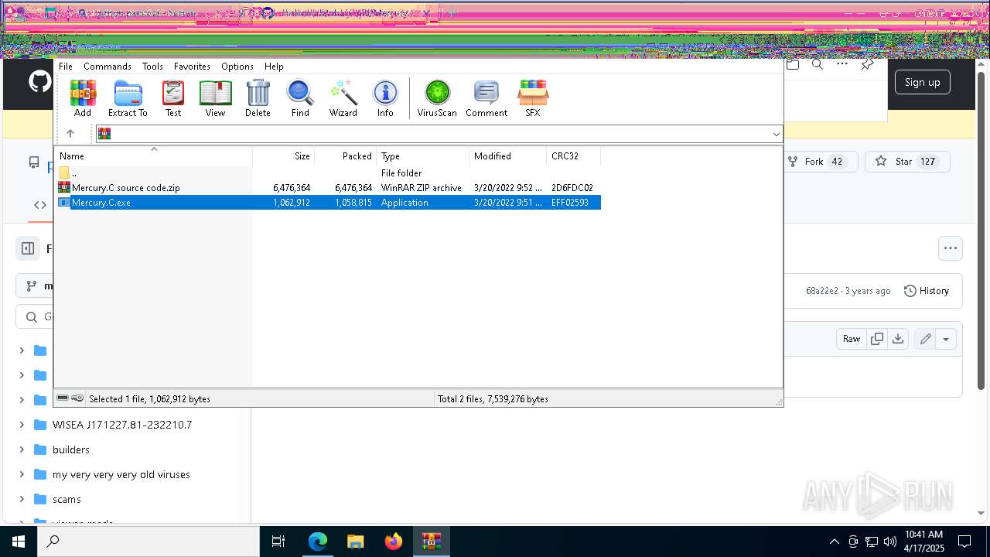Sort by the CRC32 column header
Screen dimensions: 990x557
(x=574, y=156)
